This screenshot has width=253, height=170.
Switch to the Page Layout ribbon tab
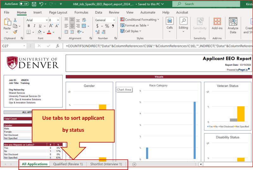(x=58, y=12)
